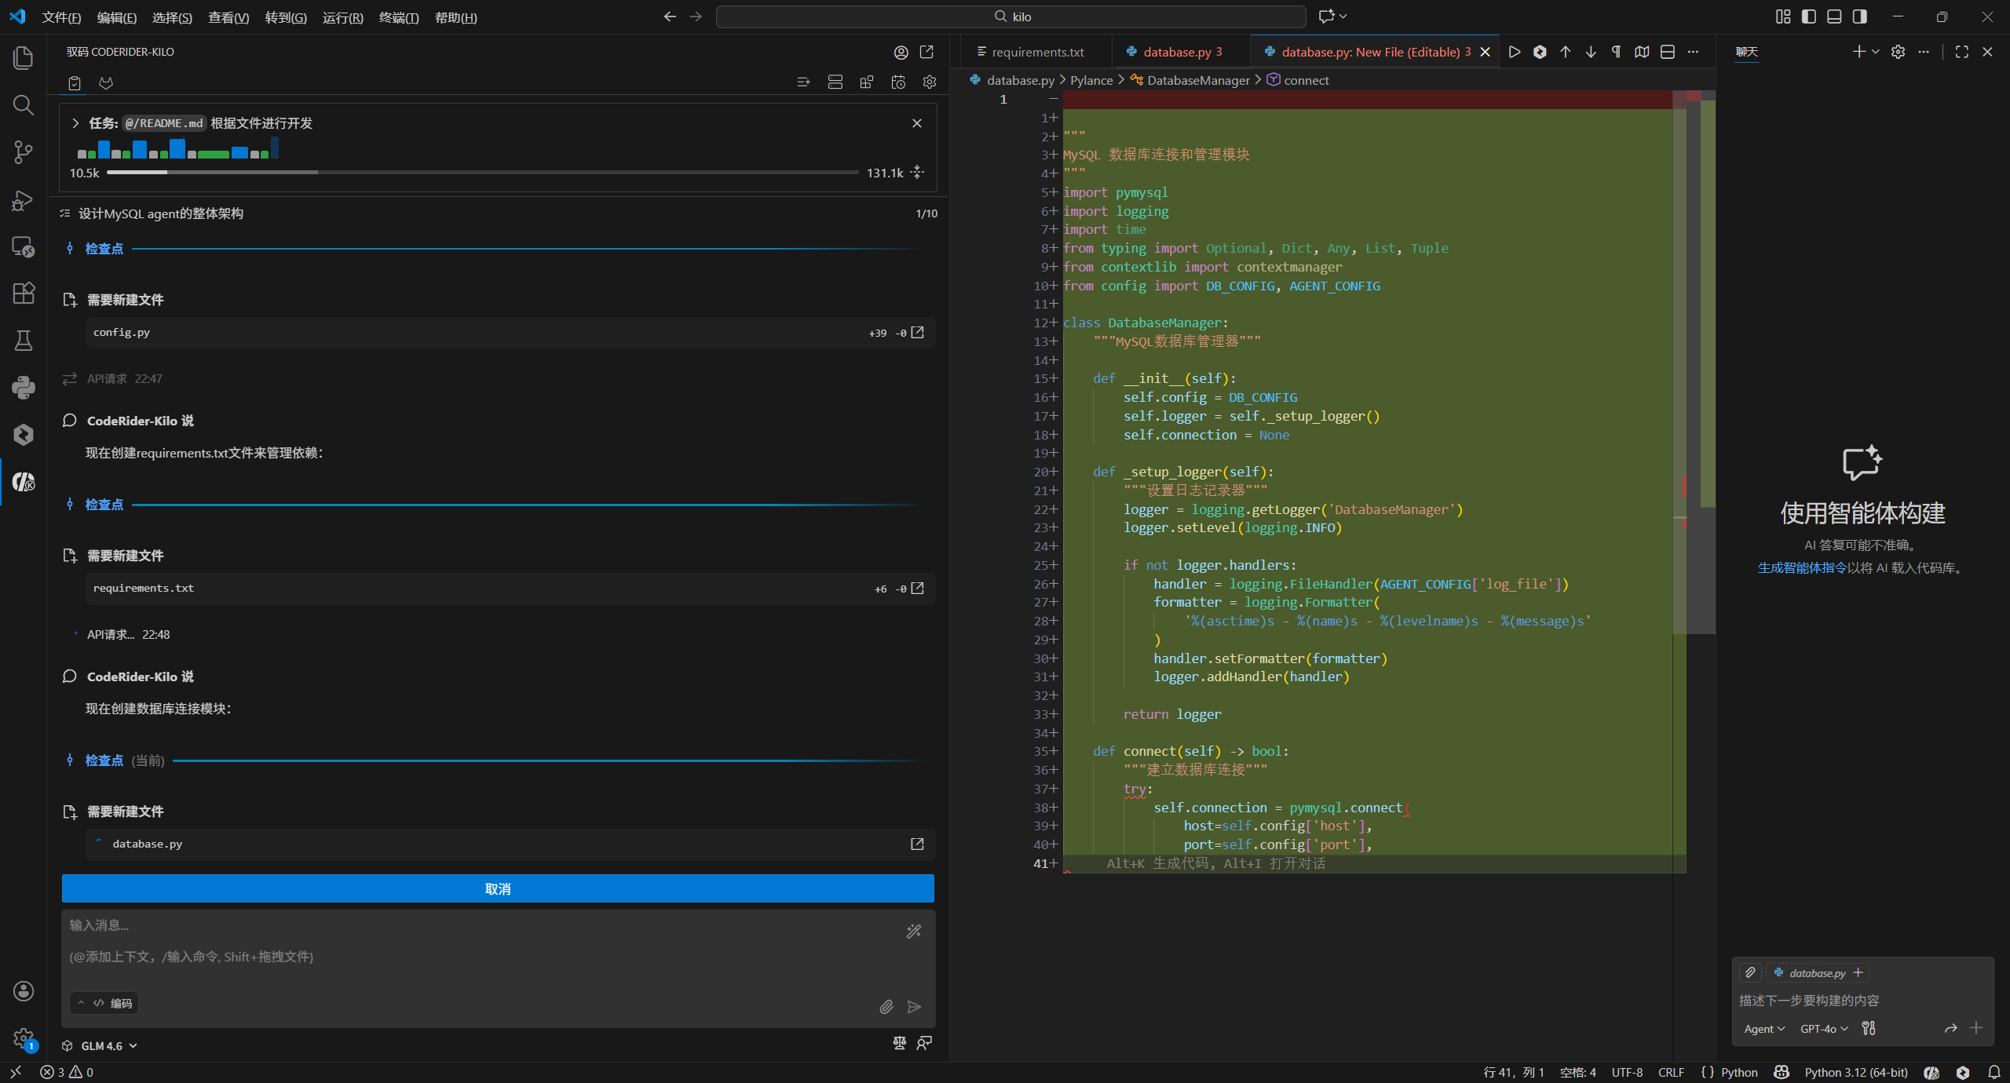Click the blue 取消 cancel button

click(498, 889)
